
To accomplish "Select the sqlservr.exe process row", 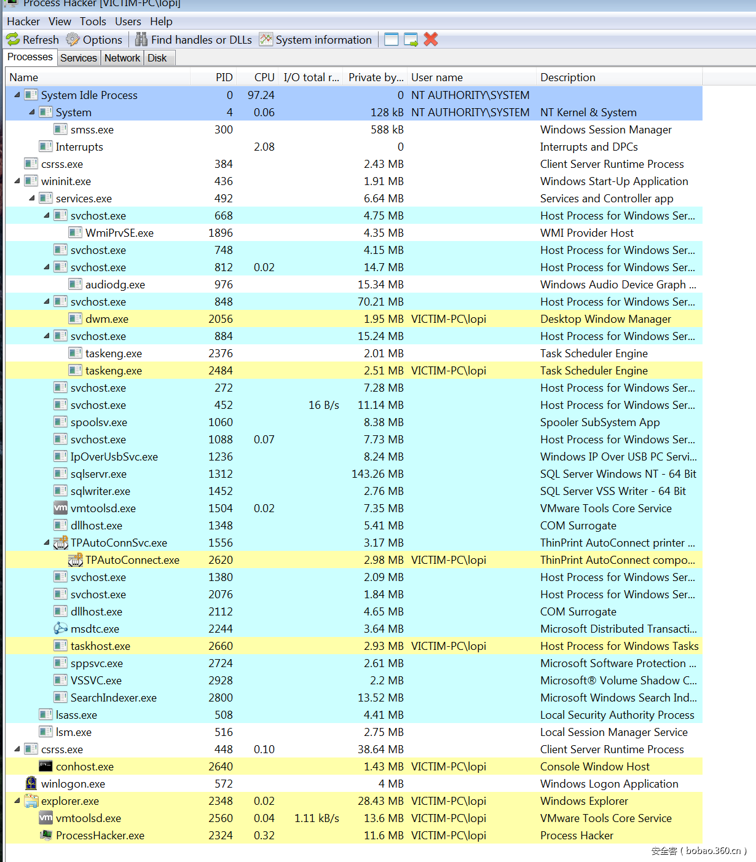I will [98, 474].
